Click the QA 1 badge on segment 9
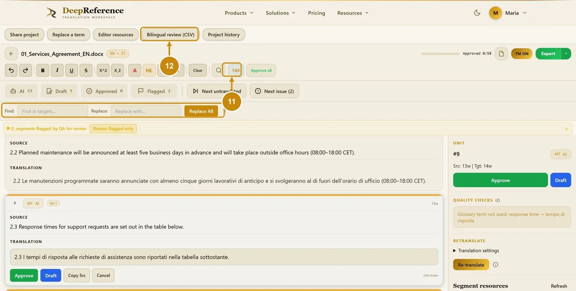This screenshot has width=576, height=291. 53,203
